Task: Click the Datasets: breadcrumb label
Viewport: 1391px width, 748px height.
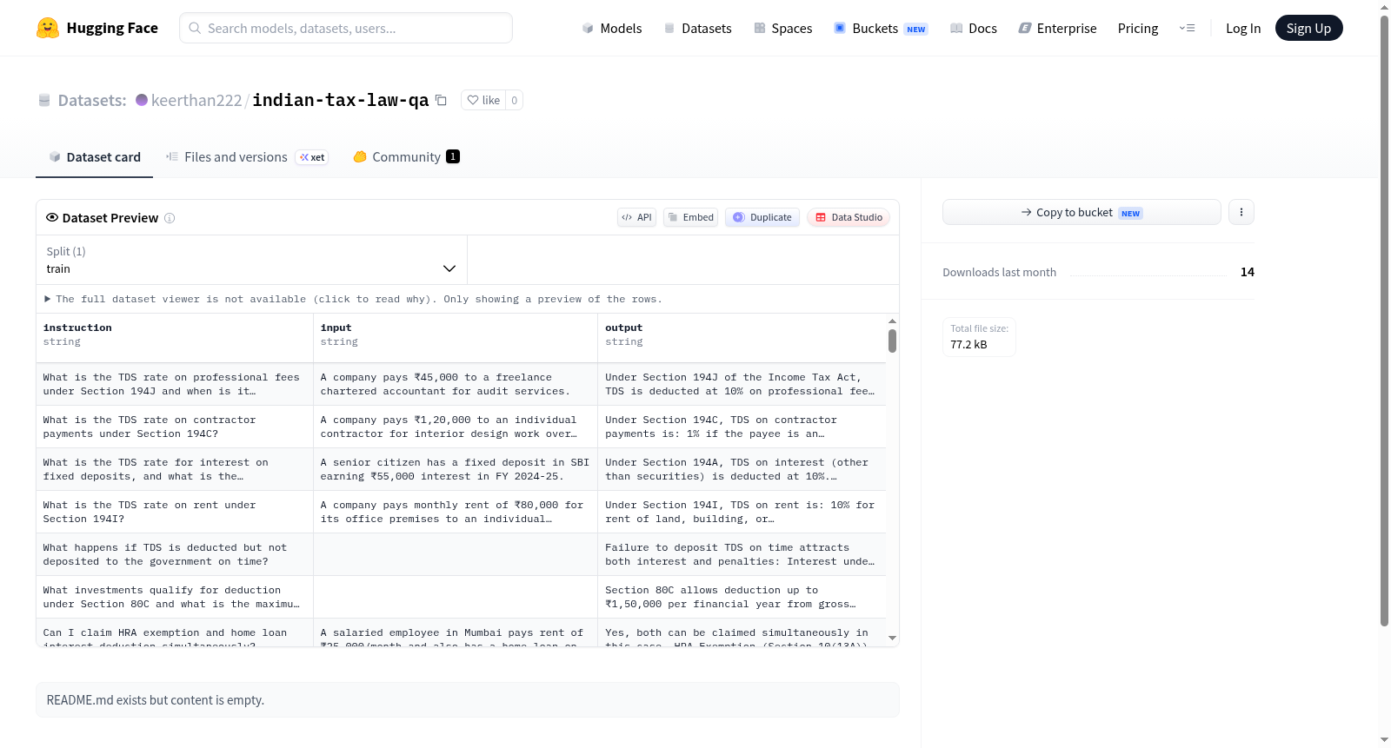Action: click(92, 100)
